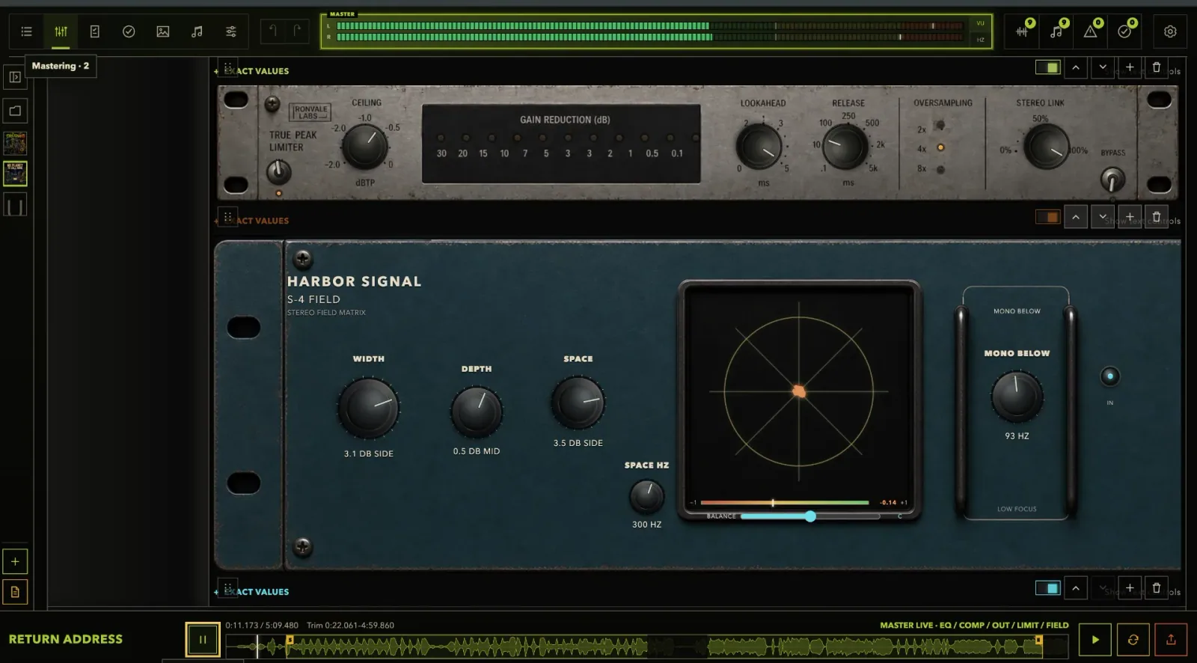
Task: Add new item with sidebar plus button
Action: pos(15,561)
